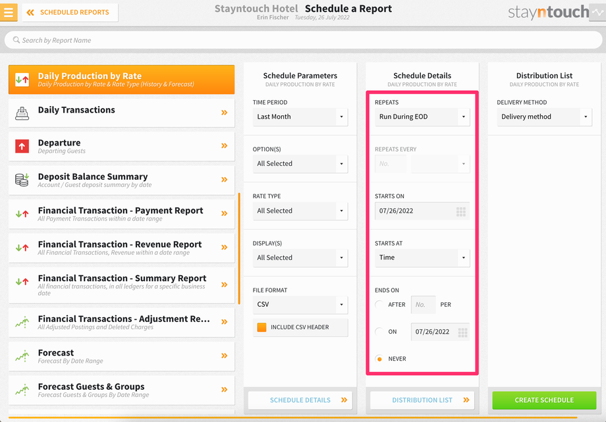
Task: Click the Revenue Report arrows icon
Action: 22,248
